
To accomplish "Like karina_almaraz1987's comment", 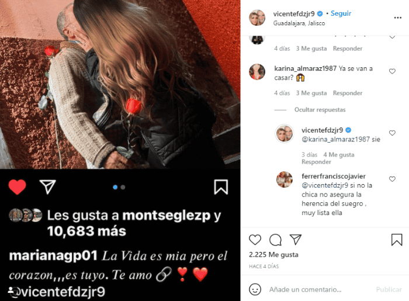I will coord(392,71).
